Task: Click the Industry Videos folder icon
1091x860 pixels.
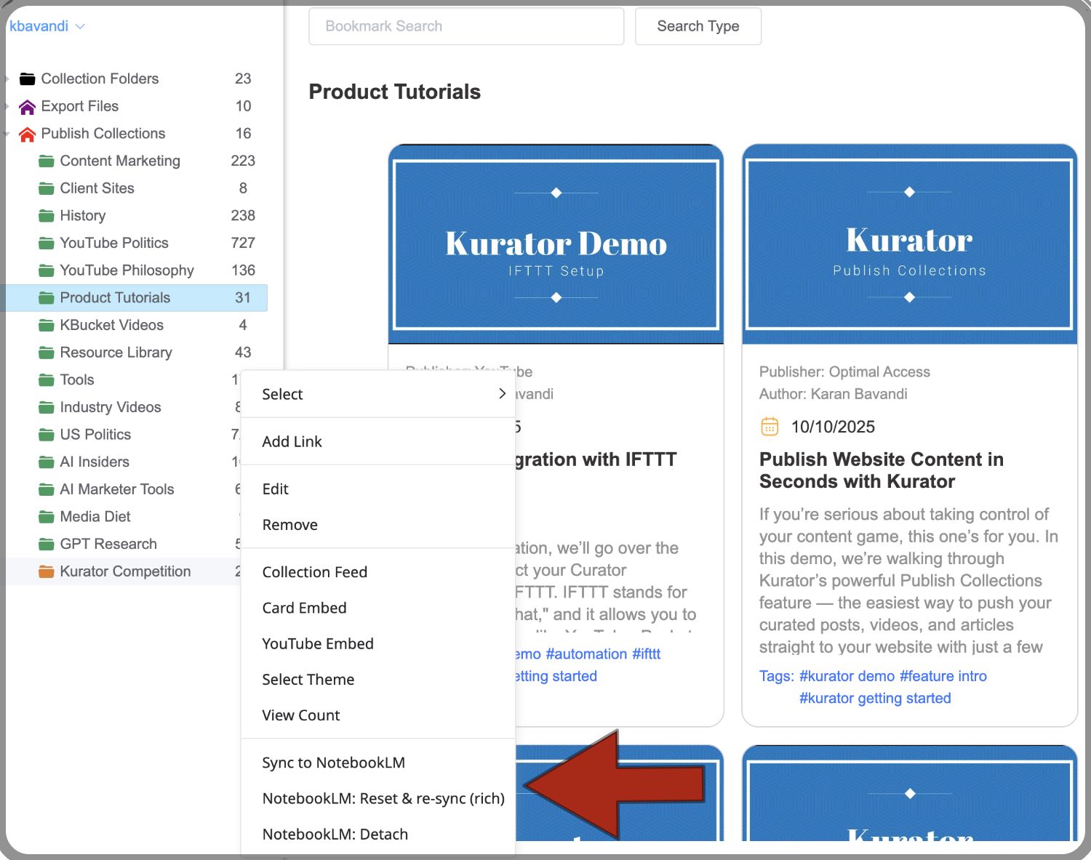Action: [x=47, y=408]
